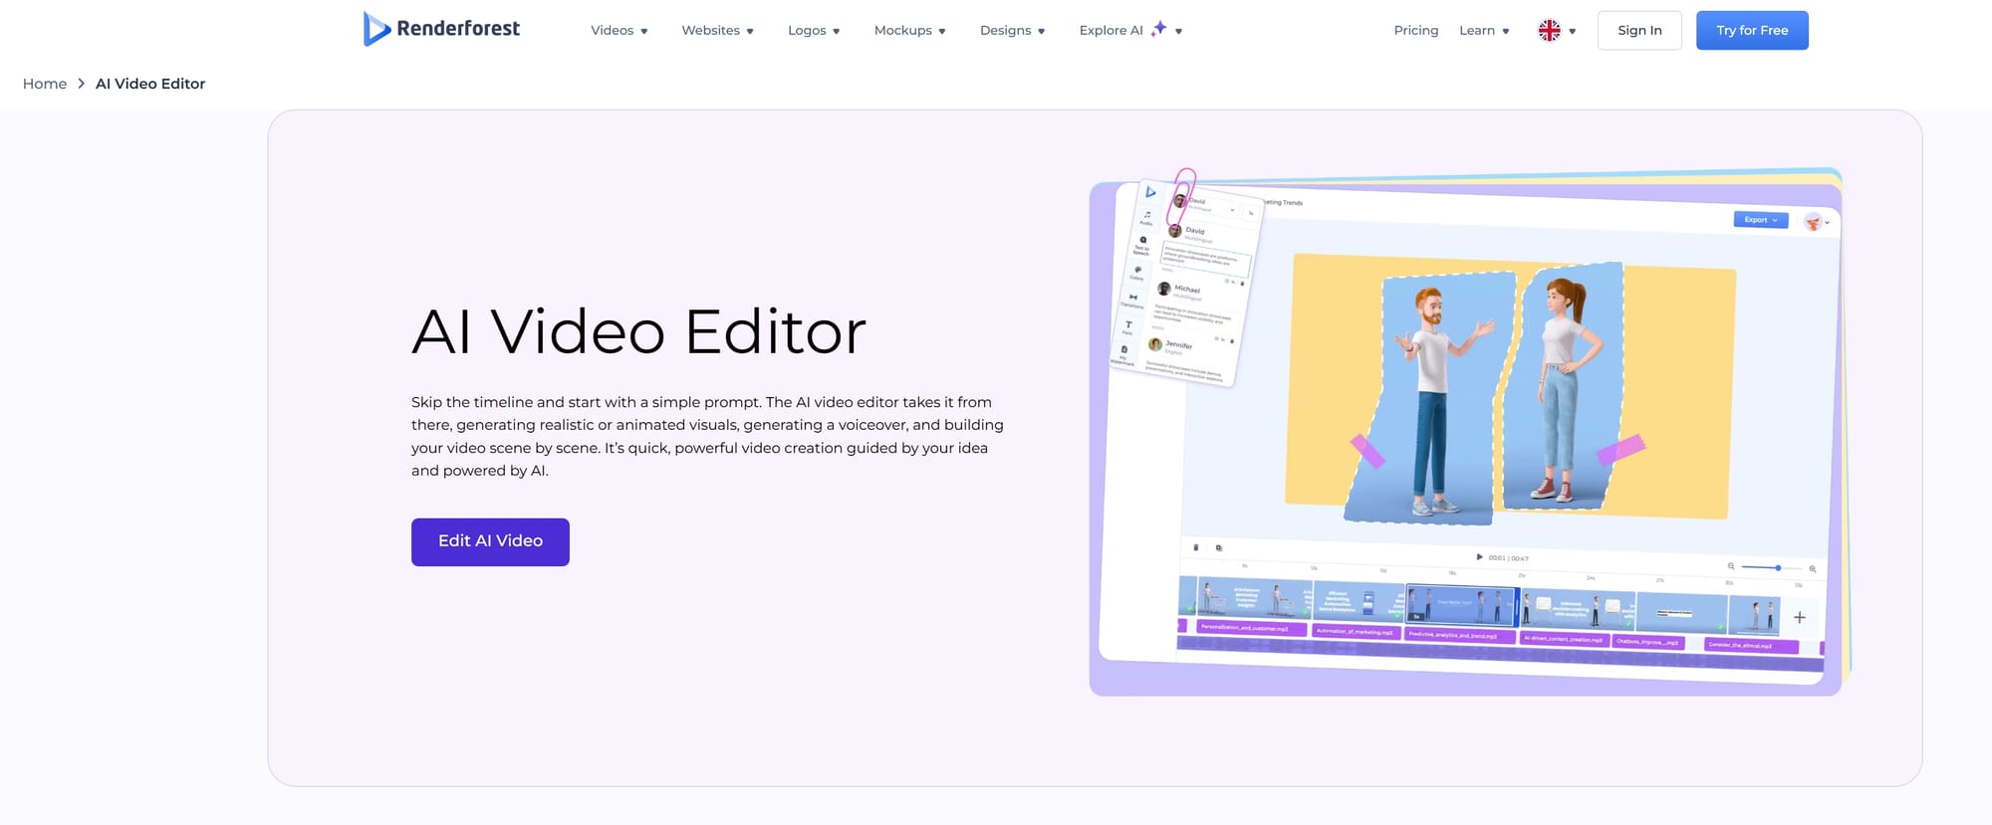Open the UK flag language selector
The height and width of the screenshot is (825, 1992).
[1557, 31]
